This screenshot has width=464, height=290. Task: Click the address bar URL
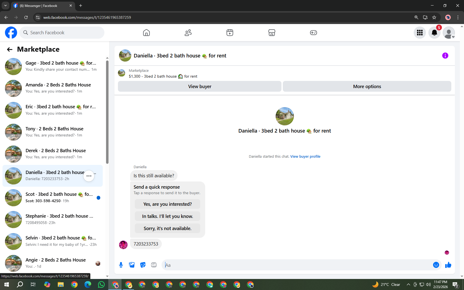pyautogui.click(x=87, y=17)
